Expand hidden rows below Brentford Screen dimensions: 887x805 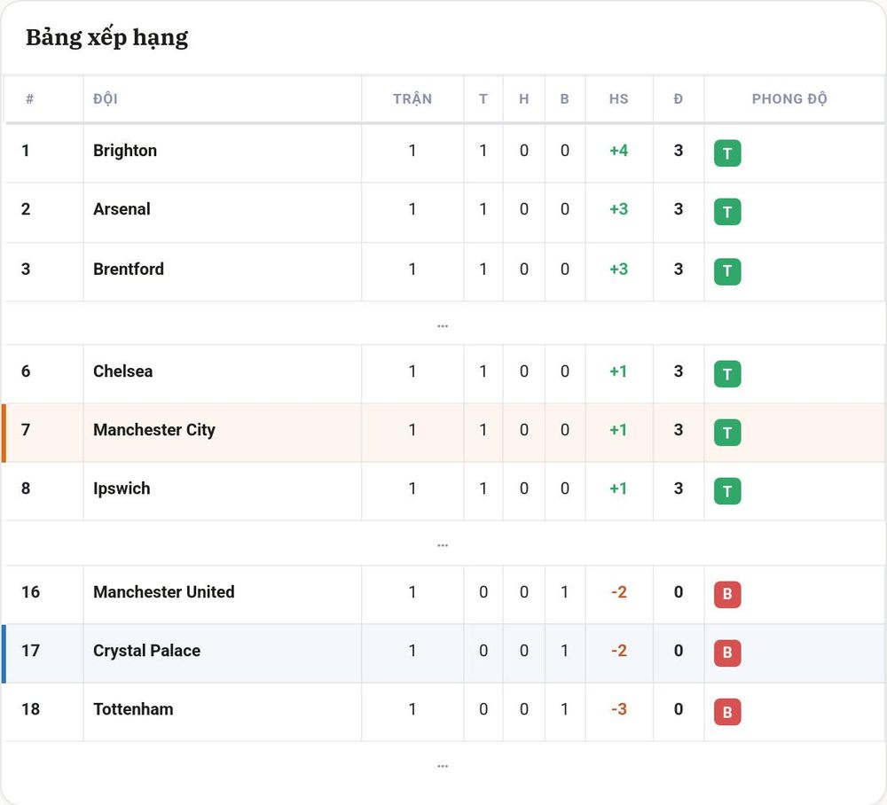click(x=443, y=325)
